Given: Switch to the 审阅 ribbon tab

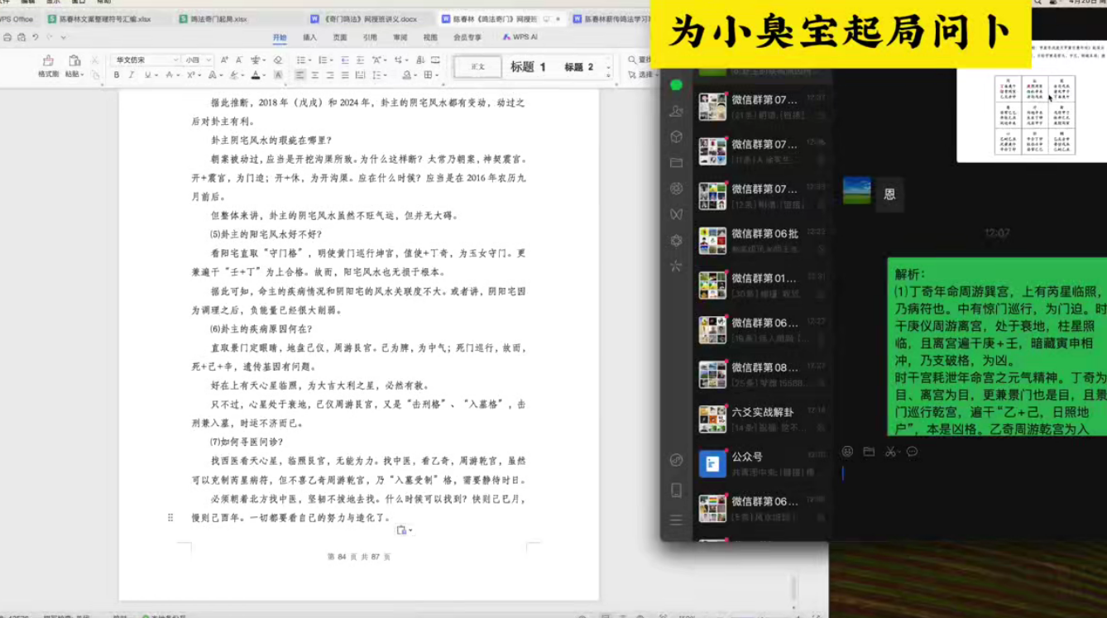Looking at the screenshot, I should click(x=400, y=37).
